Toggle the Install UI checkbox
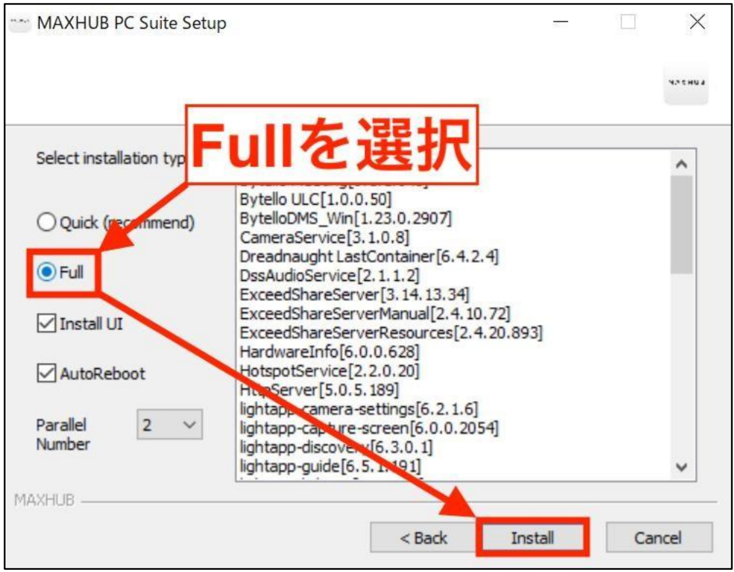Viewport: 734px width, 572px height. click(46, 324)
